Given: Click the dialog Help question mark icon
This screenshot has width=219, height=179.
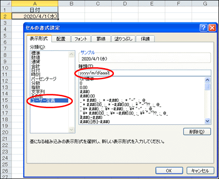Looking at the screenshot, I should tap(203, 28).
